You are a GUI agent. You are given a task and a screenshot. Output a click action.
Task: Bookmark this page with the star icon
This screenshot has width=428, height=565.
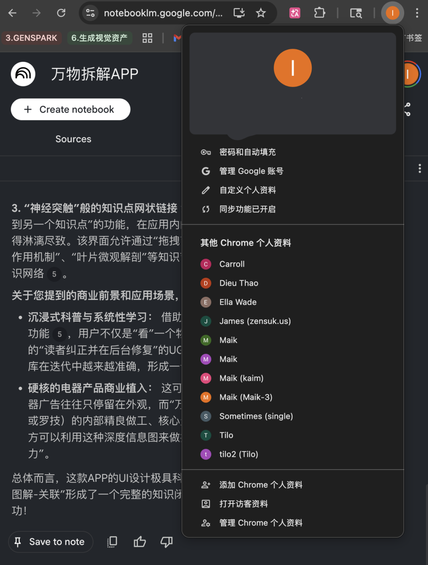point(261,13)
